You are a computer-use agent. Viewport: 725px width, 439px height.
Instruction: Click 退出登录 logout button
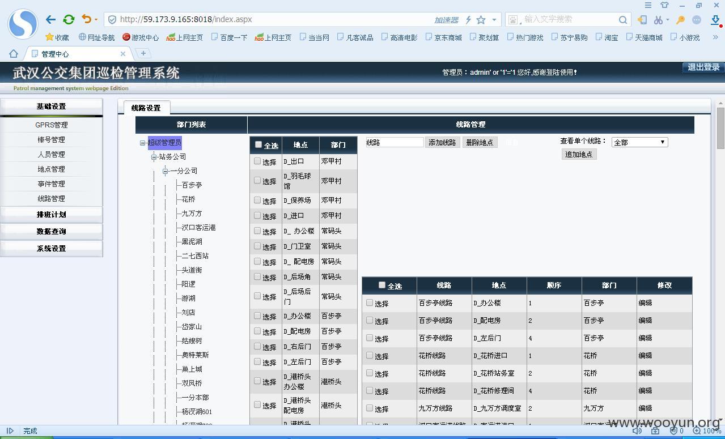point(703,67)
